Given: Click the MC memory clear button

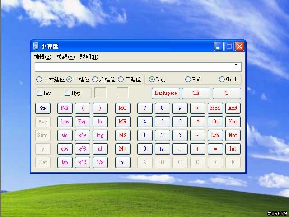Looking at the screenshot, I should (123, 108).
